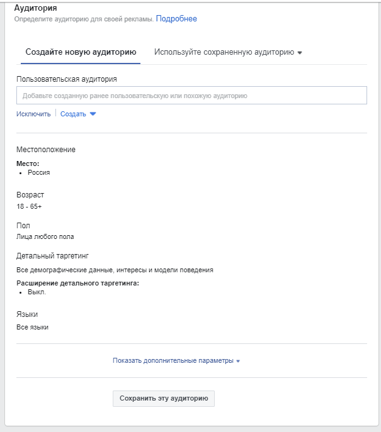The image size is (381, 432).
Task: Click the Местоположение section heading
Action: (x=46, y=150)
